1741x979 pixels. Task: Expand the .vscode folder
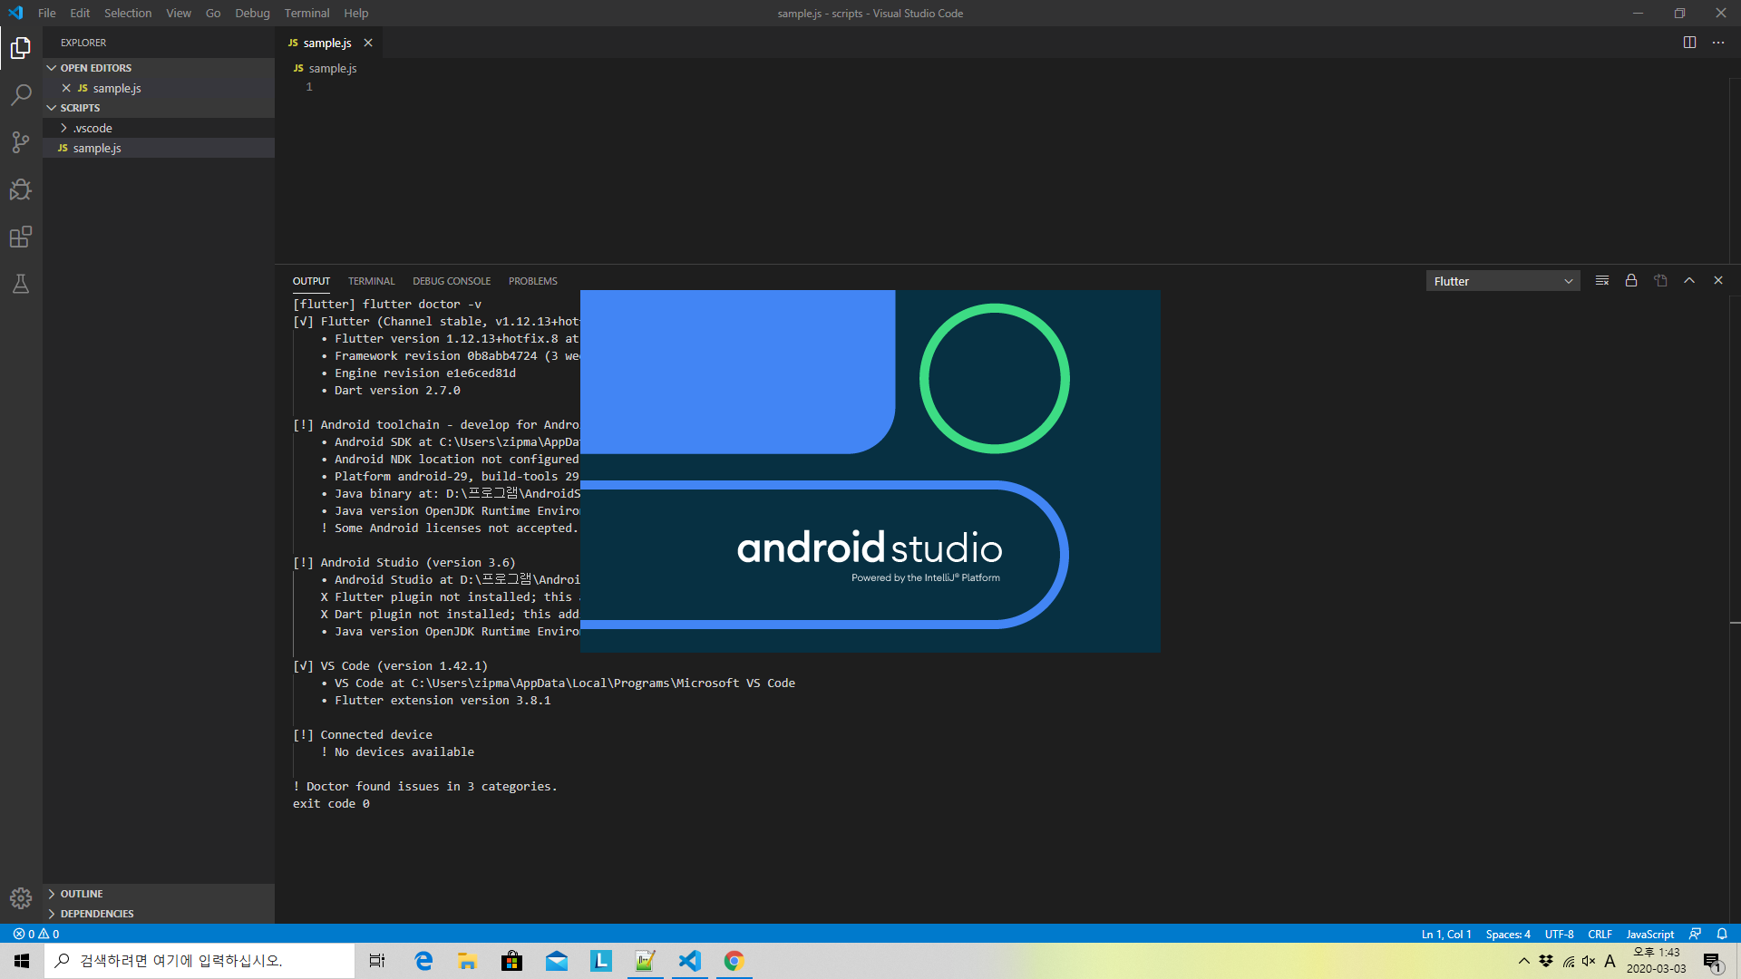[x=159, y=128]
